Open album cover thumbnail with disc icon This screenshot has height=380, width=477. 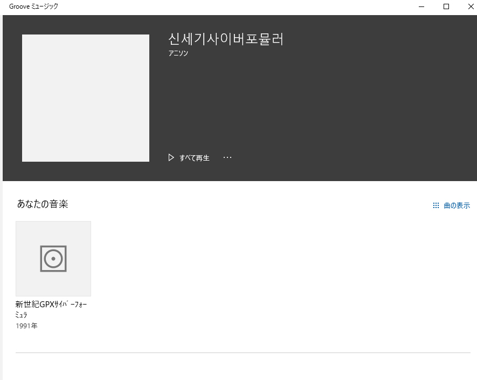(x=53, y=259)
